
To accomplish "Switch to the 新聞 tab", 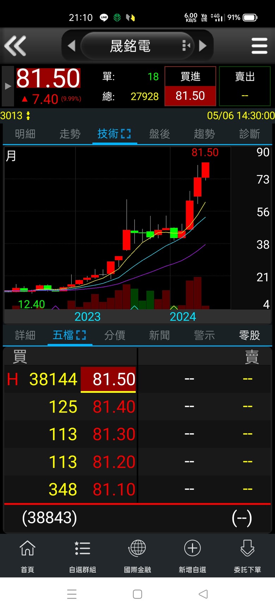I will [160, 335].
